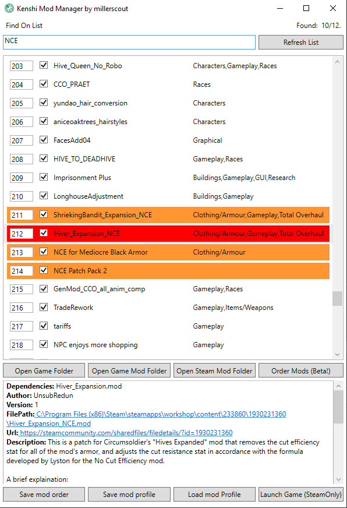This screenshot has width=347, height=508.
Task: Click the mod list scroll up arrow
Action: (x=337, y=62)
